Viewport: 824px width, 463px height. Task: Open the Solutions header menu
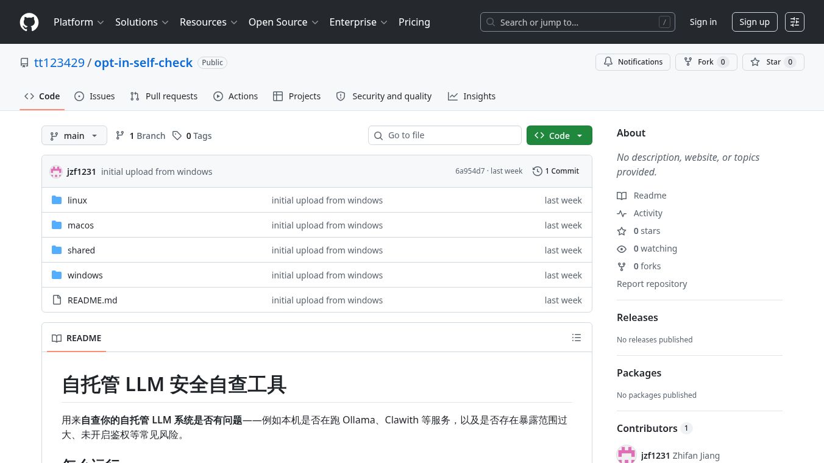pyautogui.click(x=142, y=22)
